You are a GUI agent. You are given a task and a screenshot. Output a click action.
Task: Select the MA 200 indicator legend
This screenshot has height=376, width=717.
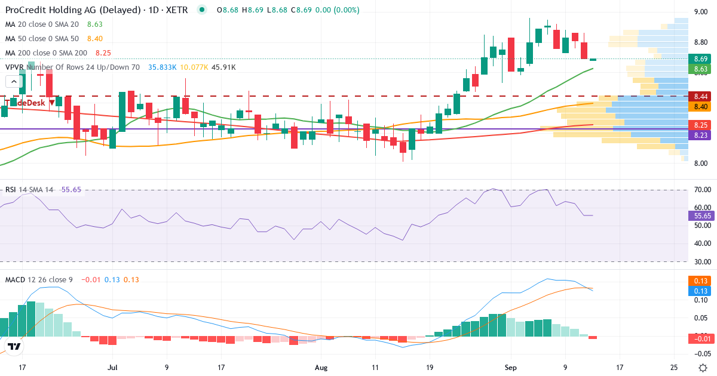46,53
